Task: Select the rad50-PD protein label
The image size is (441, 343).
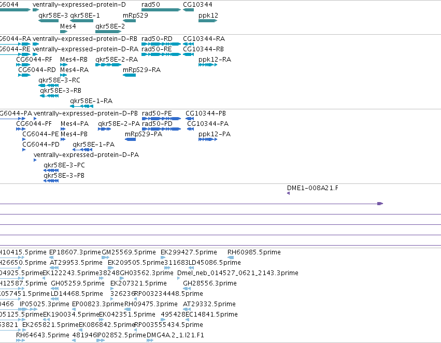Action: pyautogui.click(x=157, y=124)
